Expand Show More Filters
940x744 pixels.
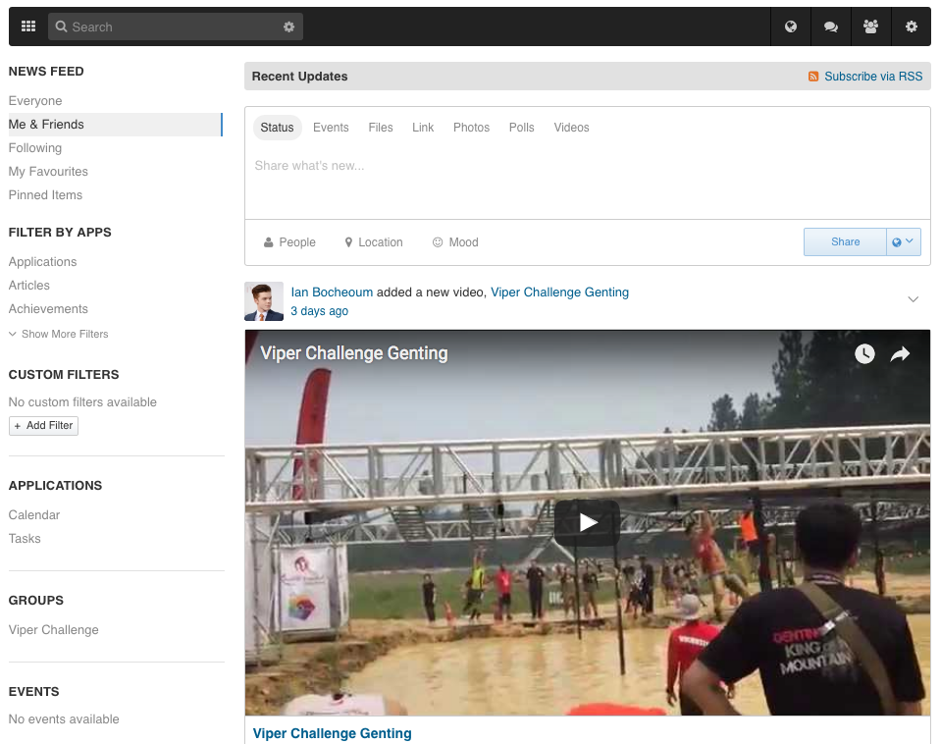(x=59, y=334)
